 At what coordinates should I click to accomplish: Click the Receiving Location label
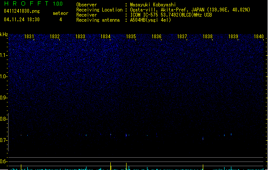click(x=99, y=10)
